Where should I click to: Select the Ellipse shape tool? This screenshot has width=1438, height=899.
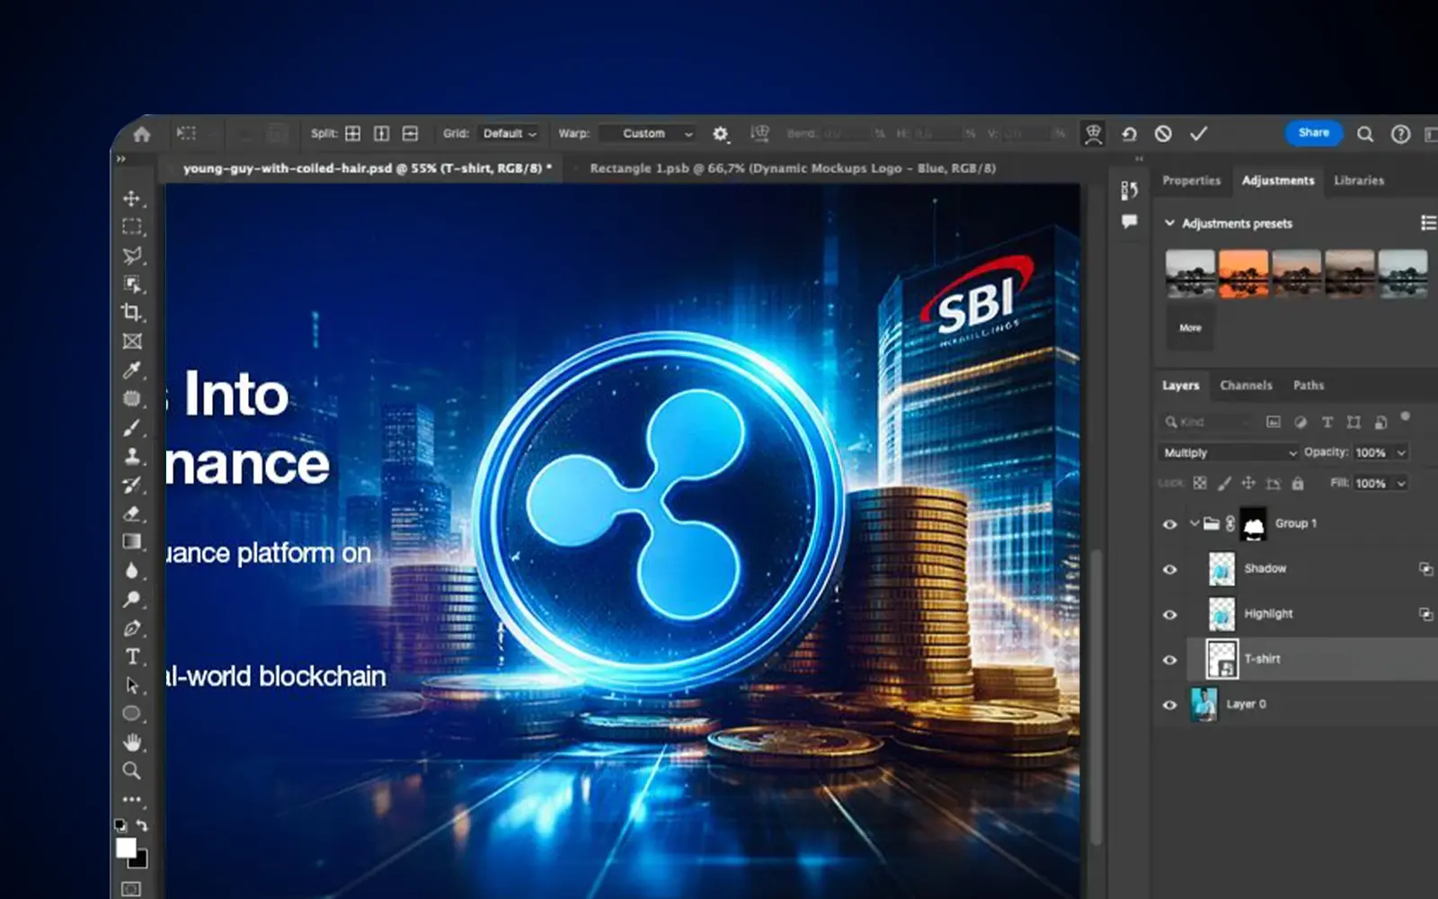[x=132, y=714]
